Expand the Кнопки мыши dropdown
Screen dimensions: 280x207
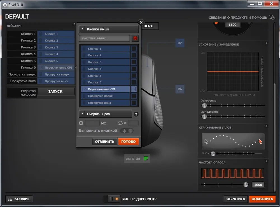pyautogui.click(x=109, y=29)
